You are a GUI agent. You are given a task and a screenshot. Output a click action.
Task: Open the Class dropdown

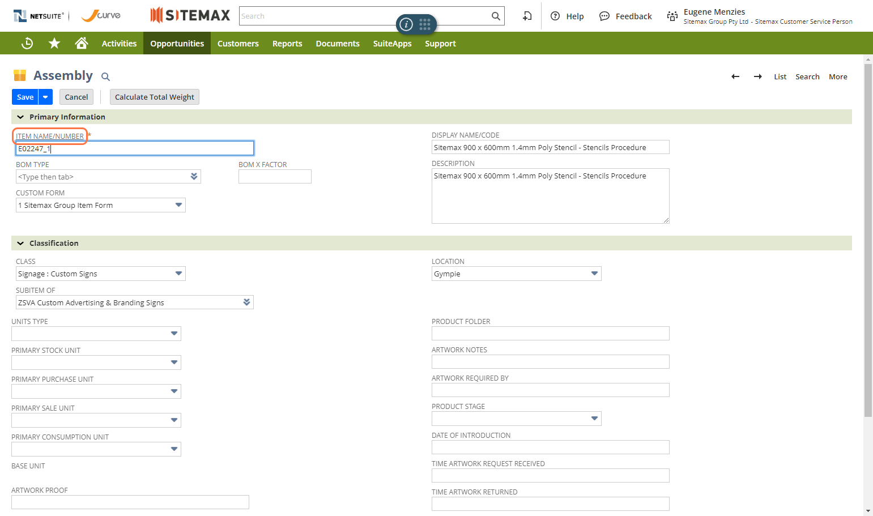(178, 274)
